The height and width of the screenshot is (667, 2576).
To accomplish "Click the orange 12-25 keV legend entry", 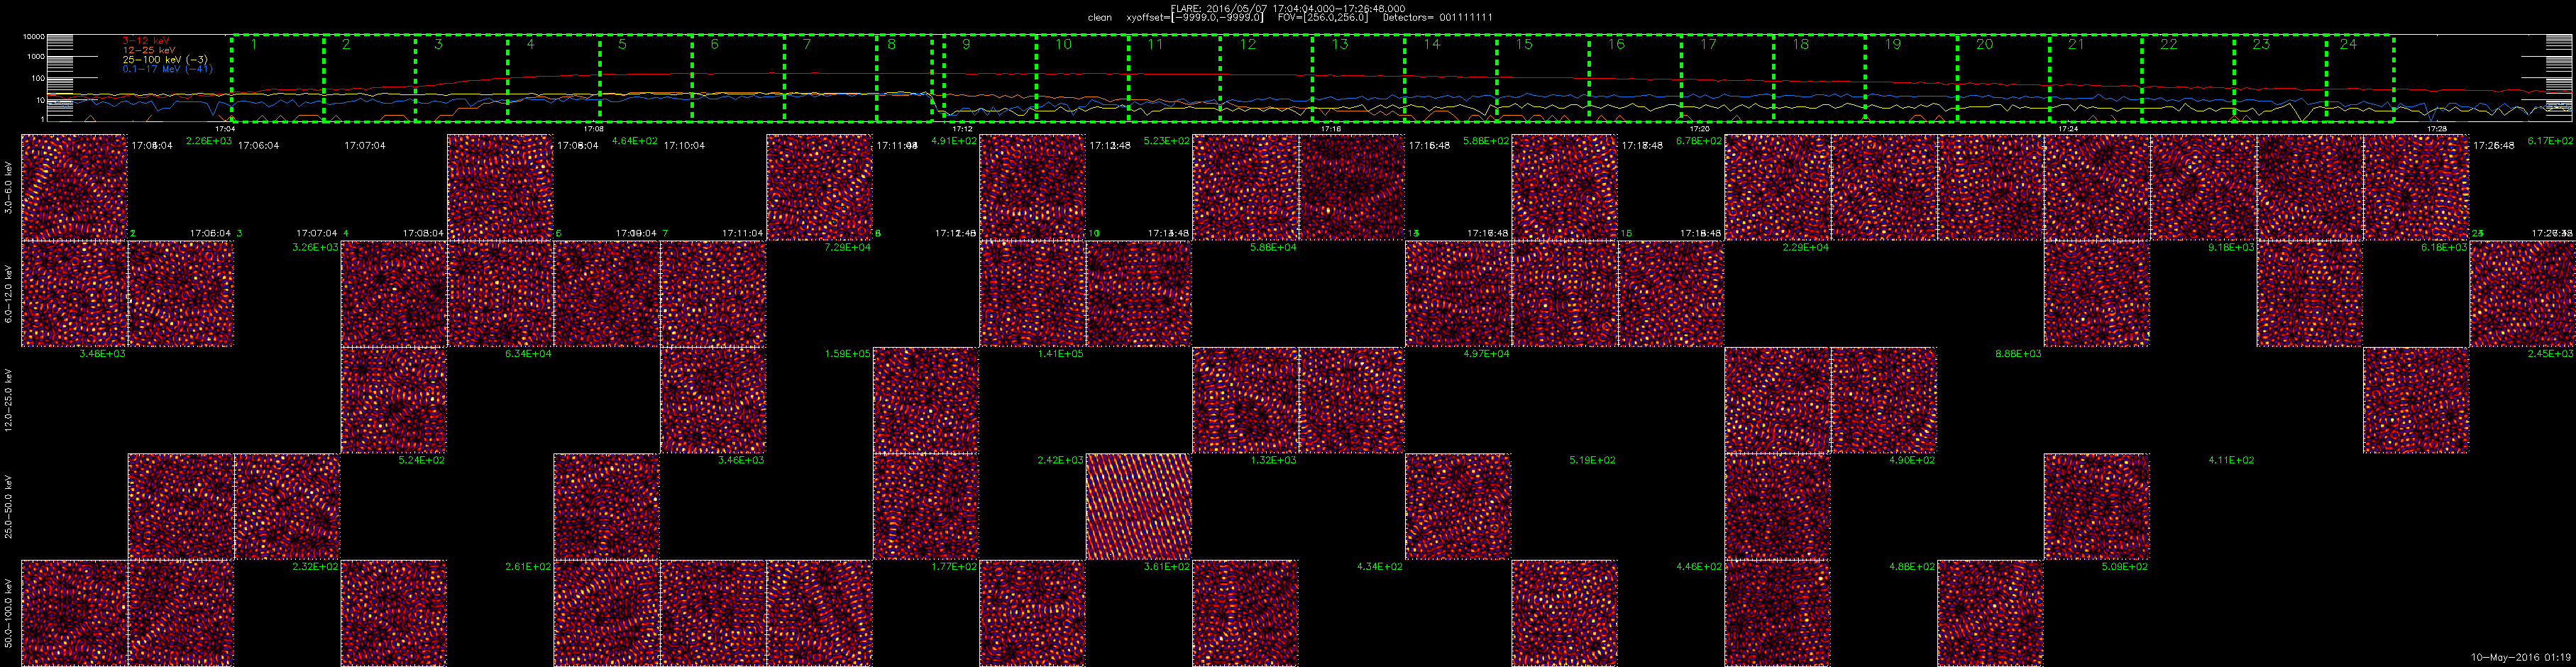I will click(149, 49).
